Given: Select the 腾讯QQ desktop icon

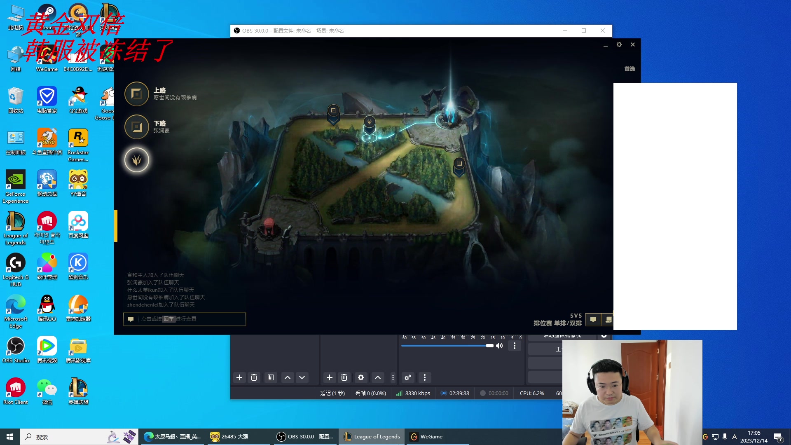Looking at the screenshot, I should (47, 308).
